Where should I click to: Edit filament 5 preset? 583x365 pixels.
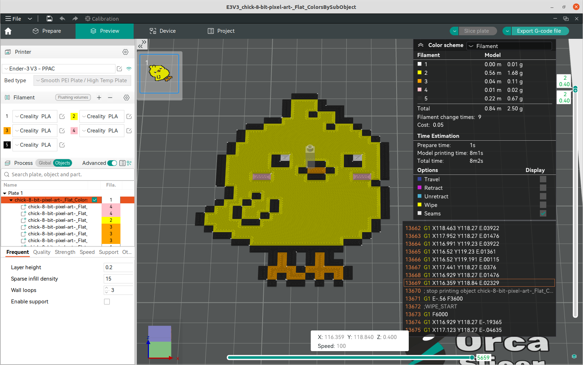coord(62,145)
